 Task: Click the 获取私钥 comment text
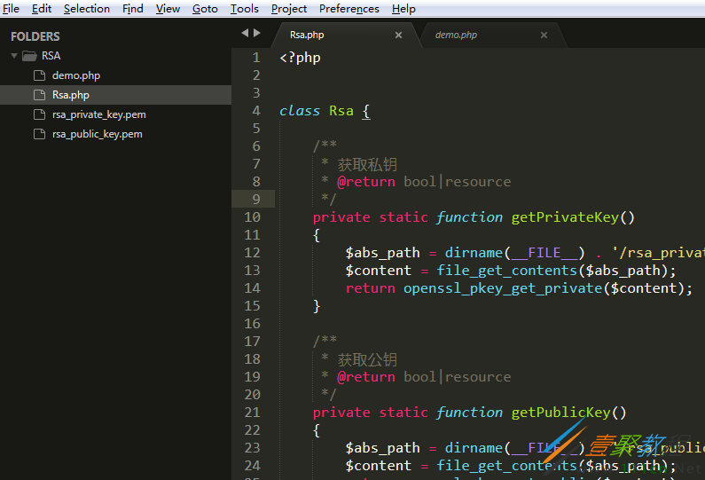pyautogui.click(x=367, y=165)
